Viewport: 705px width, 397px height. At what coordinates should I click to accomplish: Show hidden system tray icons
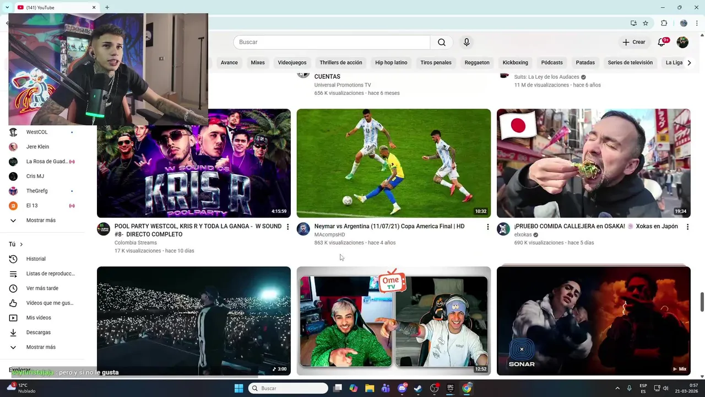click(x=617, y=388)
